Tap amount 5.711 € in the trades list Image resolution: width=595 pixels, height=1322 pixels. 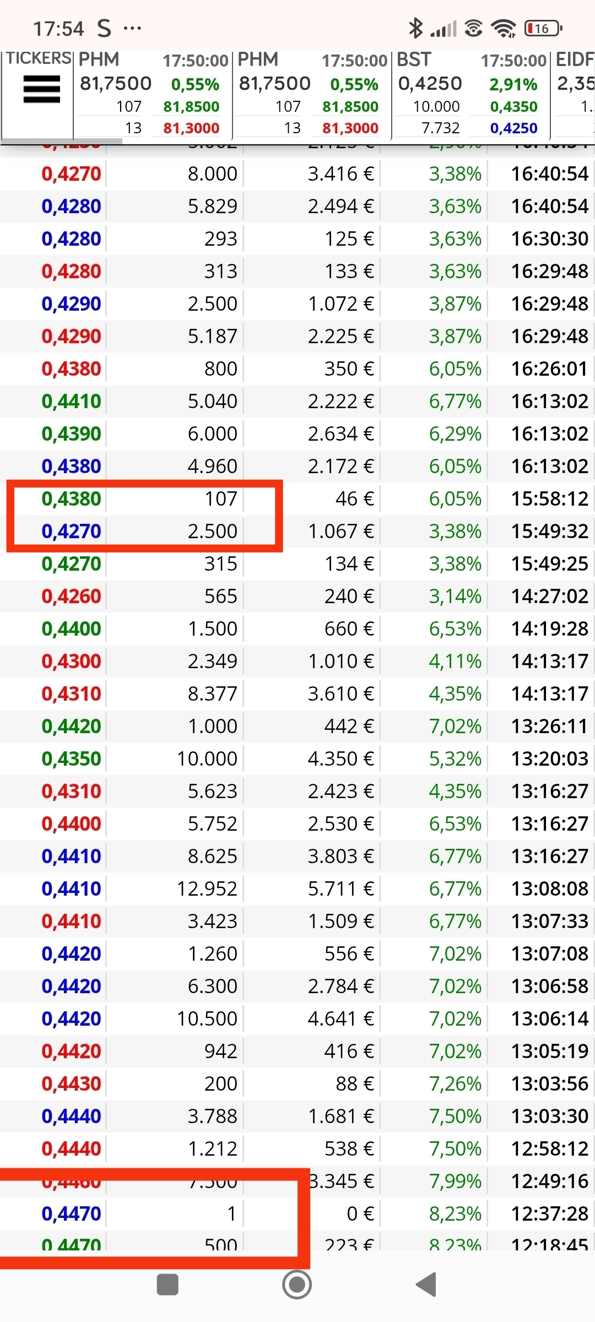(340, 888)
